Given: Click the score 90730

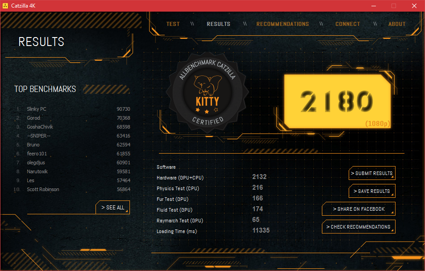Looking at the screenshot, I should click(123, 109).
